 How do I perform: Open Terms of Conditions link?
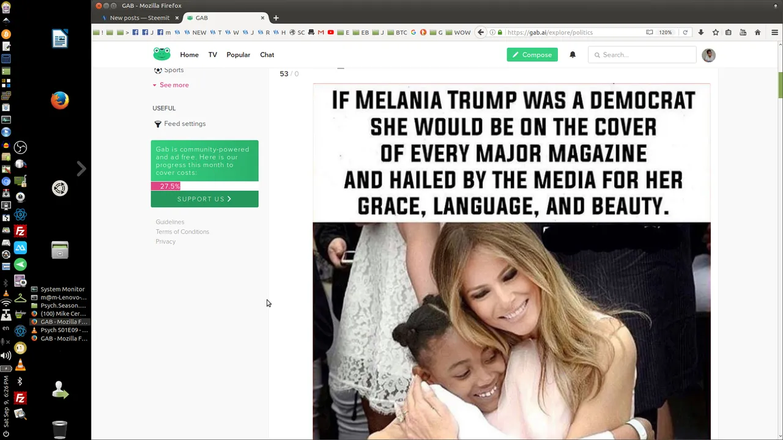pos(182,232)
